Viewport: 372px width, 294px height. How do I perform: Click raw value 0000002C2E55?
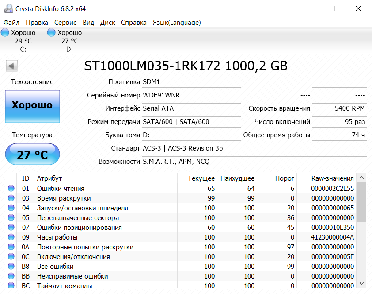point(332,189)
